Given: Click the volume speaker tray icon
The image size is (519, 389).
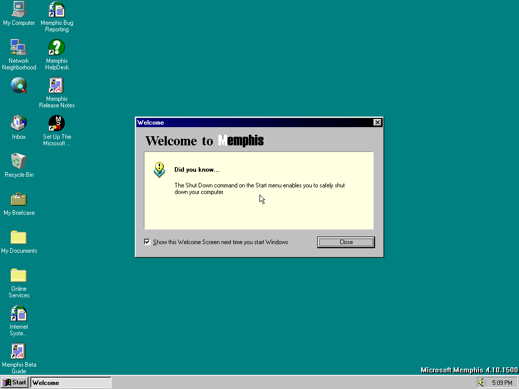Looking at the screenshot, I should [481, 382].
